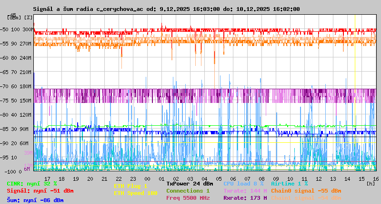Image resolution: width=381 pixels, height=204 pixels.
Task: Click the 12 hour mark on time axis
Action: pos(319,179)
